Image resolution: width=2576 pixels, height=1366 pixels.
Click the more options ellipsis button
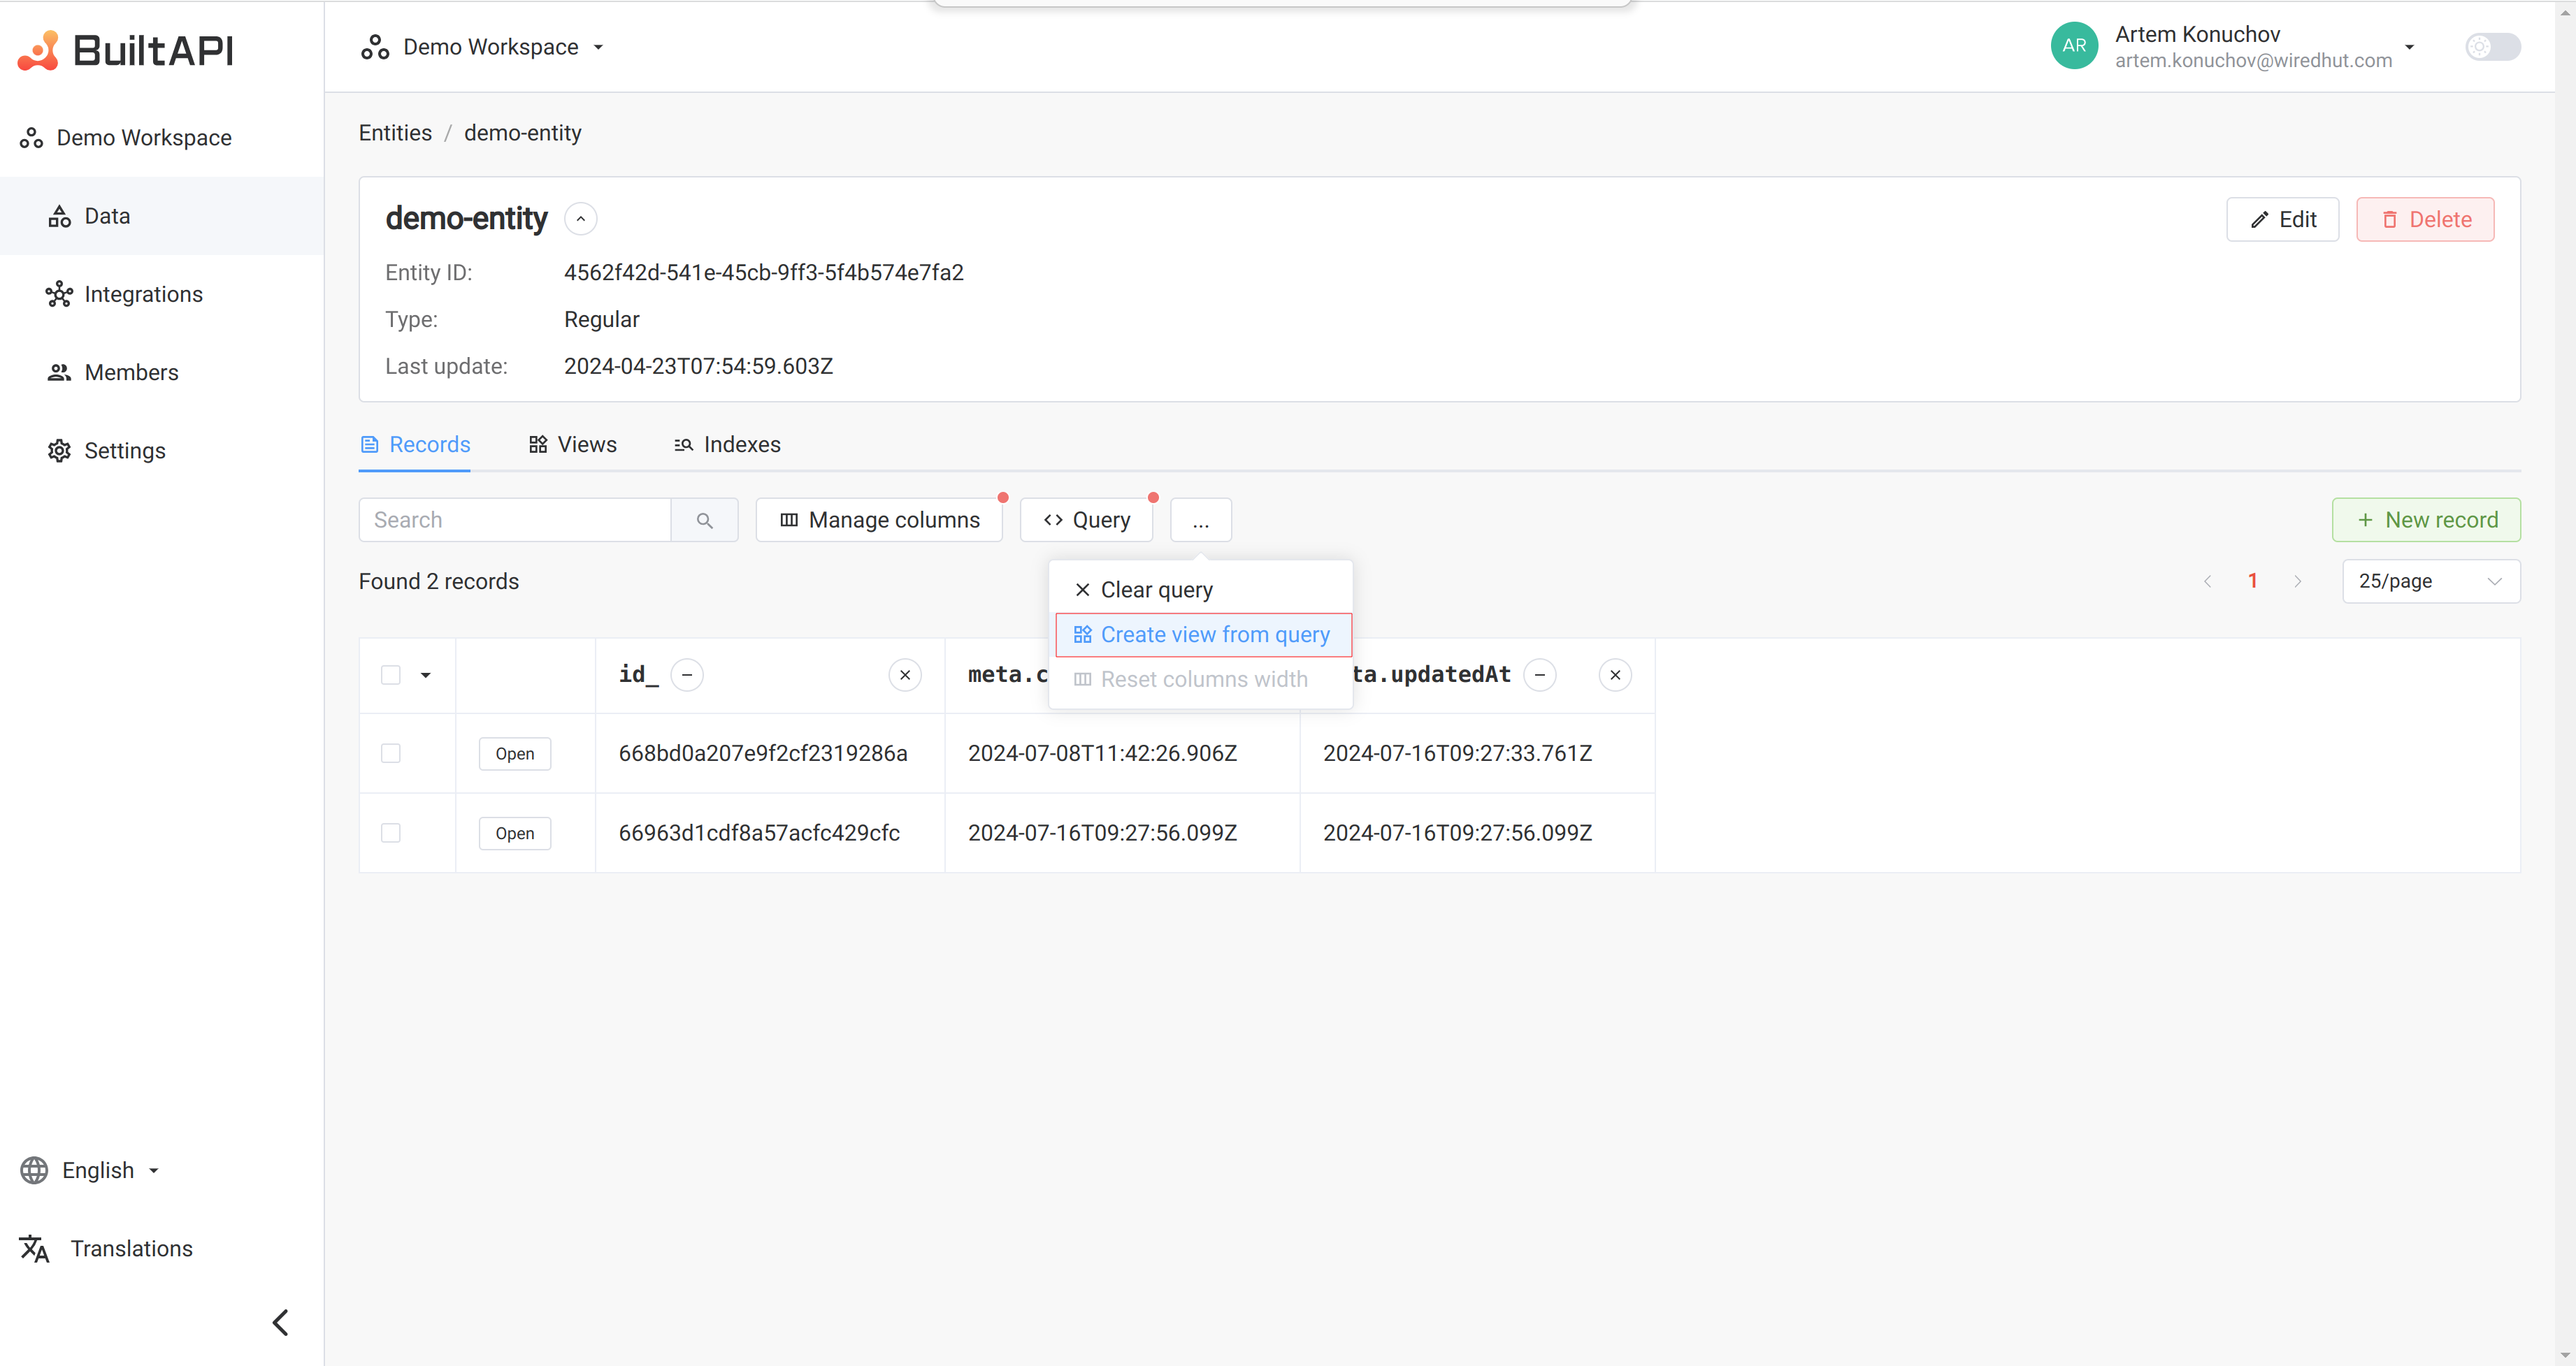(x=1201, y=520)
